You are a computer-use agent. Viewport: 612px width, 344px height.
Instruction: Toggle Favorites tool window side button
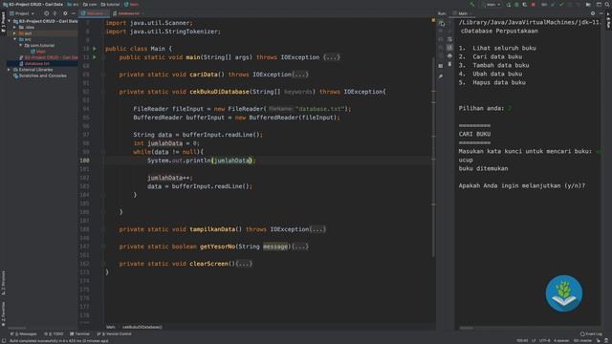coord(3,314)
